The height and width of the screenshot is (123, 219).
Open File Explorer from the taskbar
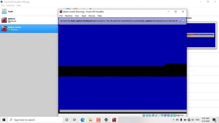[90, 120]
